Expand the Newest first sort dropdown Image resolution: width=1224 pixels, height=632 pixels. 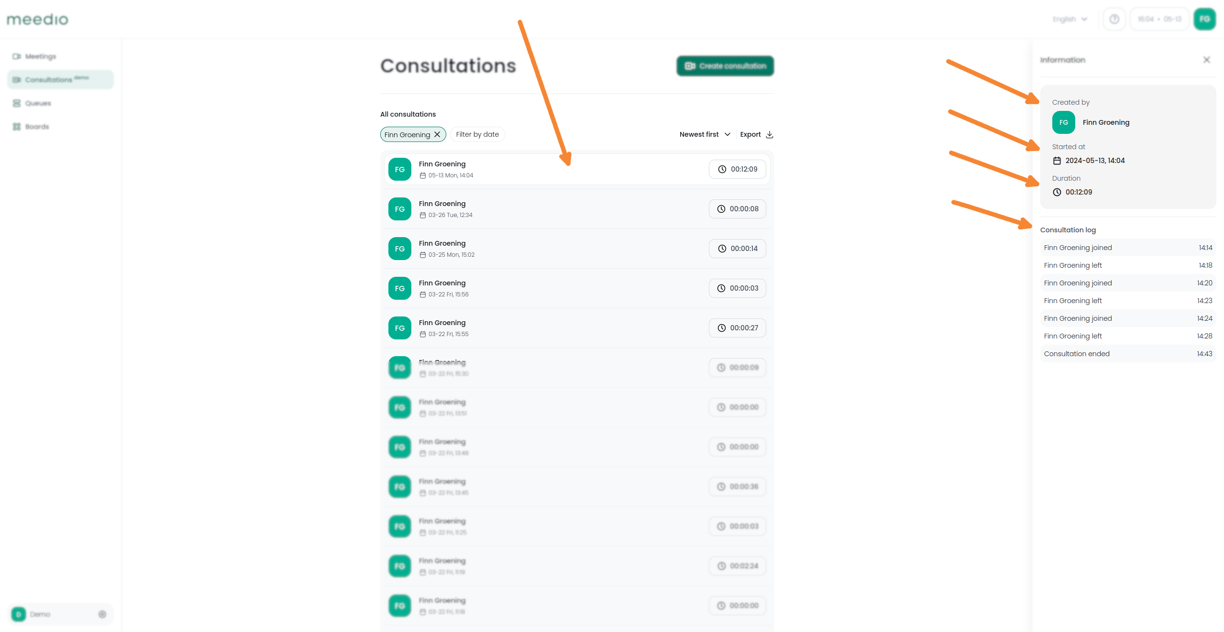point(705,134)
